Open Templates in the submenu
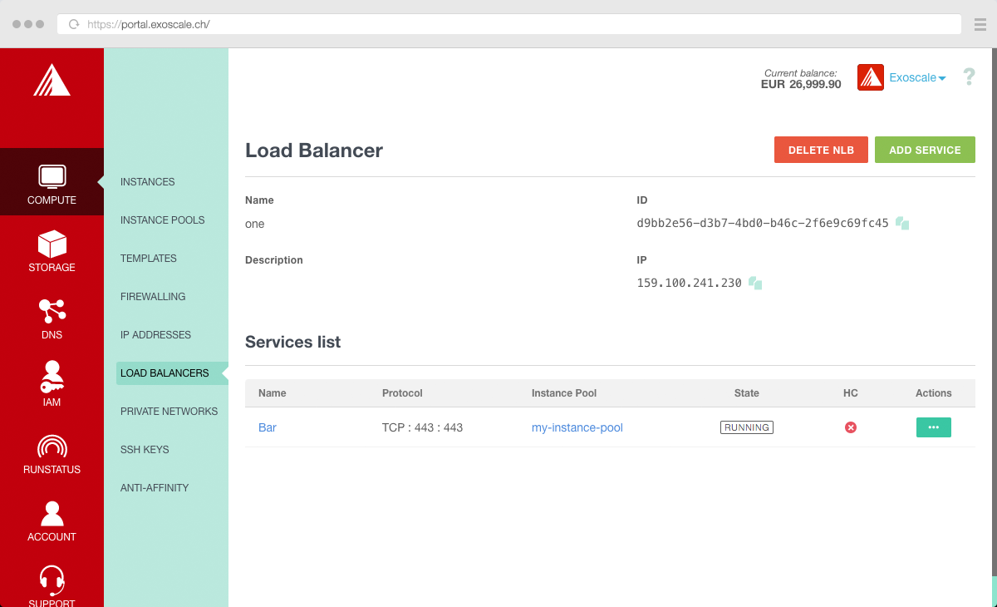The image size is (997, 607). pos(149,259)
